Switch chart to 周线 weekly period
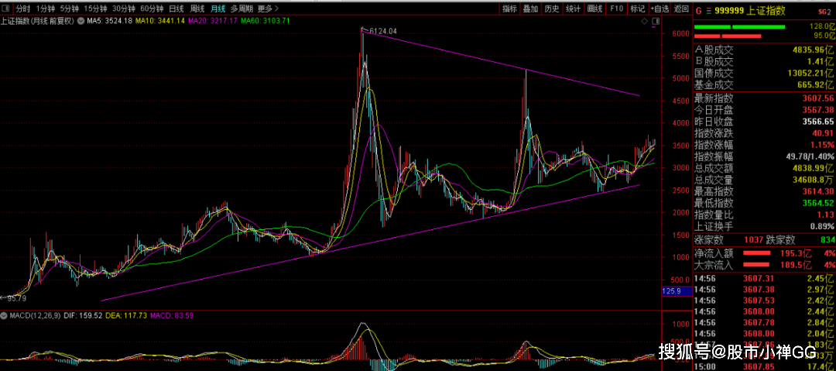836x371 pixels. [197, 9]
